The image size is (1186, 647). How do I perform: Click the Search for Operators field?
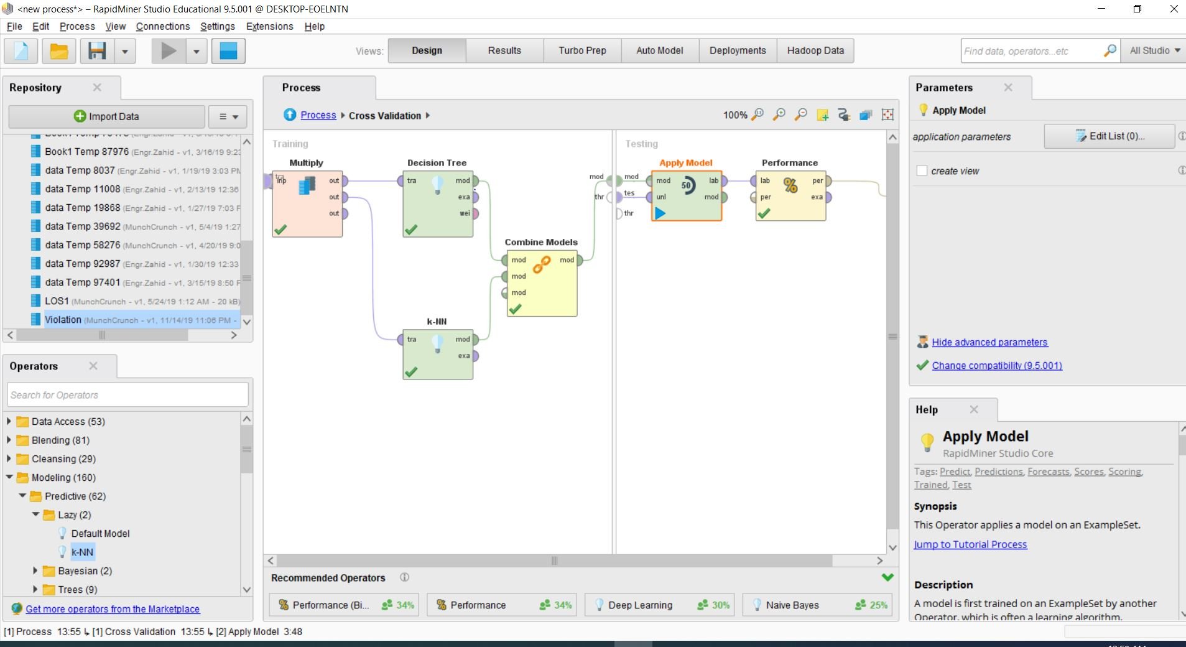tap(128, 395)
